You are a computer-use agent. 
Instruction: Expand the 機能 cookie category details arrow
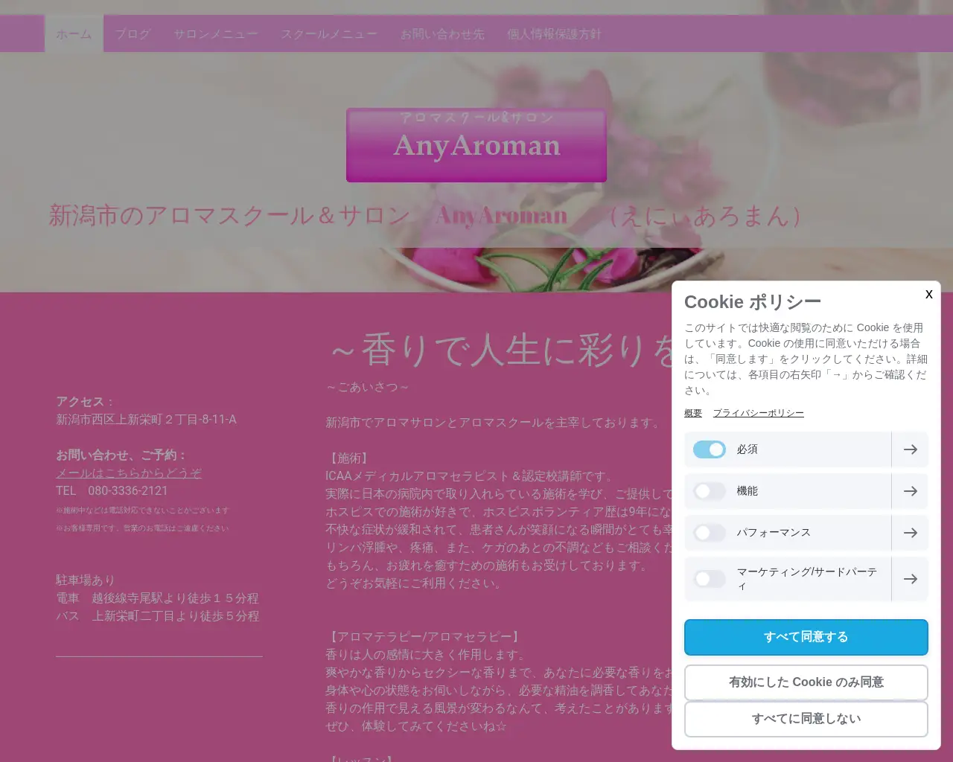[910, 491]
